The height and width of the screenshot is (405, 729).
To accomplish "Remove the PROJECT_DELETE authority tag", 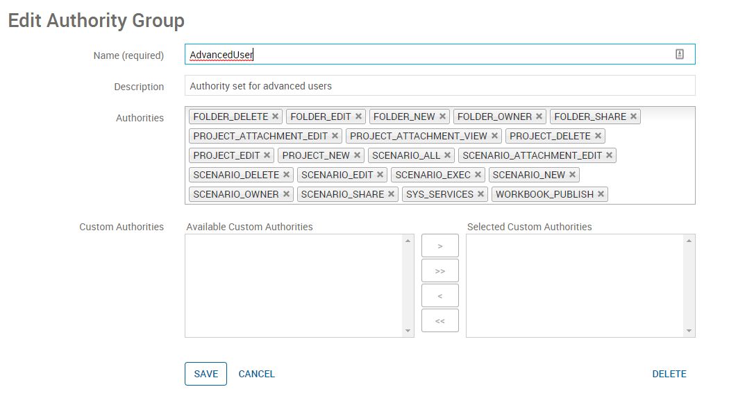I will (598, 136).
